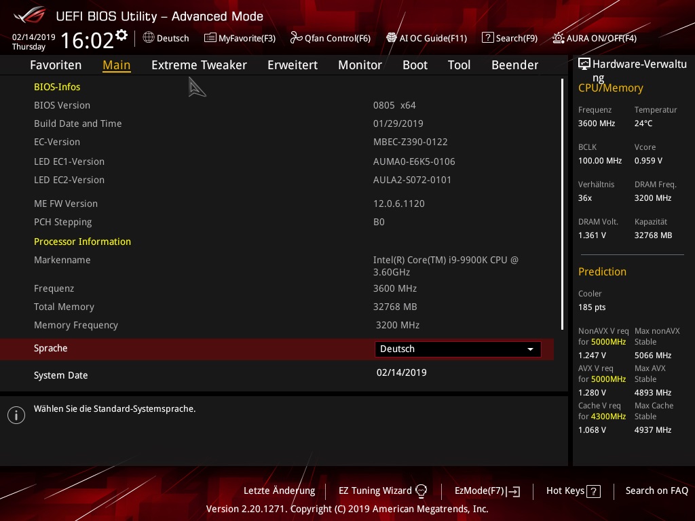Click the Vcore value 0.959 V
The height and width of the screenshot is (521, 695).
(x=648, y=160)
